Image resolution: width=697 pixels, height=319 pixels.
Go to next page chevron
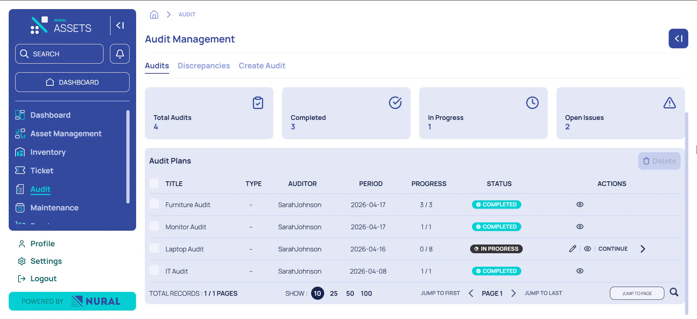click(x=514, y=293)
